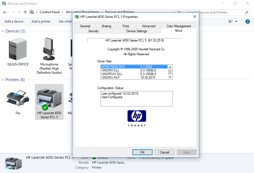This screenshot has height=173, width=254.
Task: Click the HP invent logo
Action: (137, 118)
